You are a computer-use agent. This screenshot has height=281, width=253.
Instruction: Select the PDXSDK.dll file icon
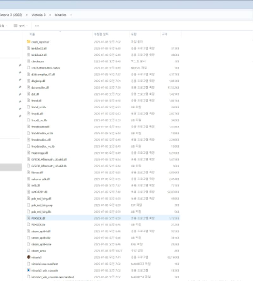coord(28,218)
